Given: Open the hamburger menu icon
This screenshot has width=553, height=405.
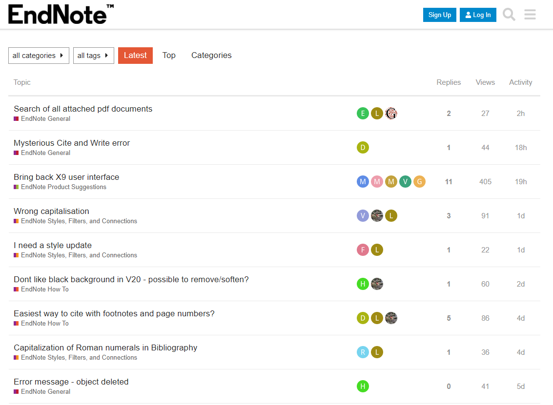Looking at the screenshot, I should (x=530, y=15).
